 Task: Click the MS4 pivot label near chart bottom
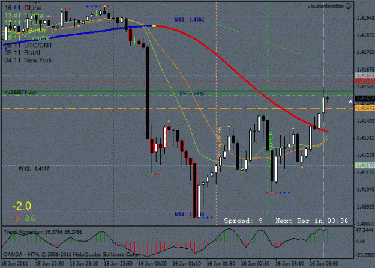189,214
